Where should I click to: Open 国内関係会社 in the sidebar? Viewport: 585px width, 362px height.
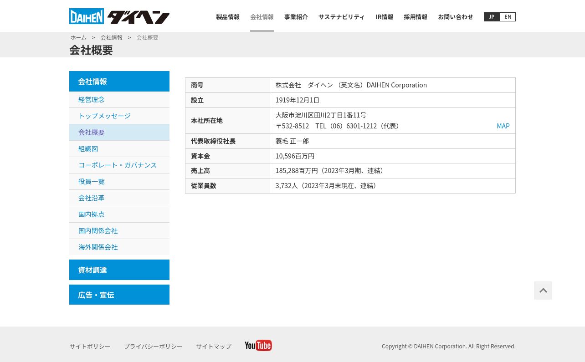point(119,231)
